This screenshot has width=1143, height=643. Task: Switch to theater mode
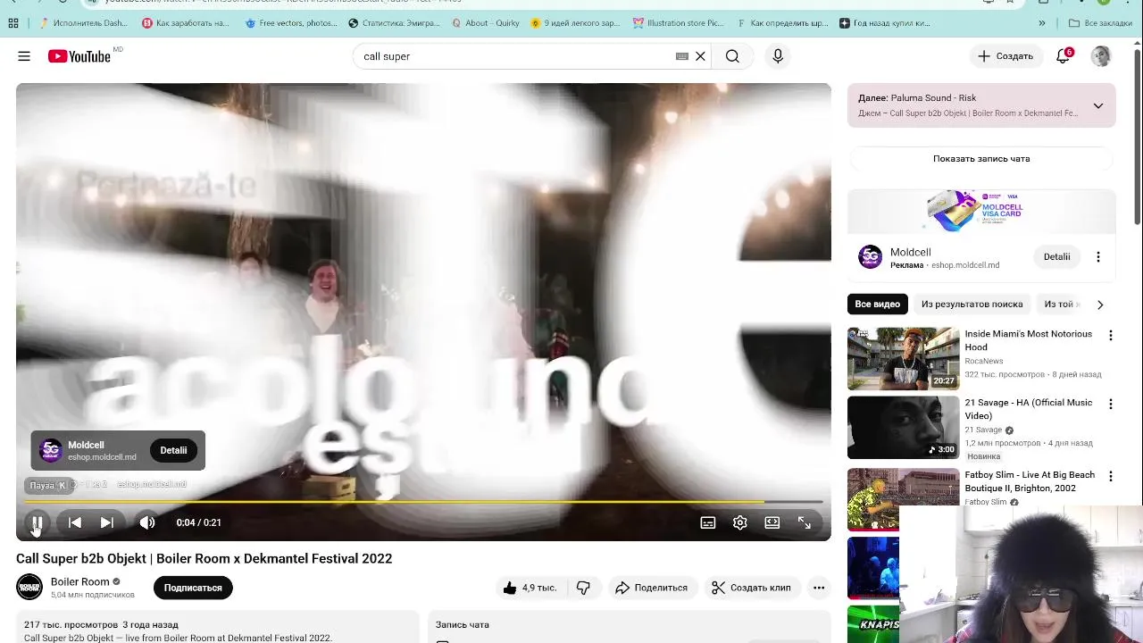point(772,522)
